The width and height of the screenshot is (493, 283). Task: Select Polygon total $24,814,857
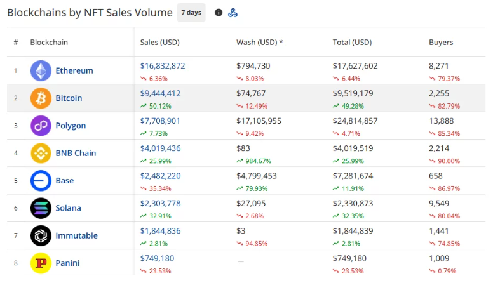click(355, 121)
